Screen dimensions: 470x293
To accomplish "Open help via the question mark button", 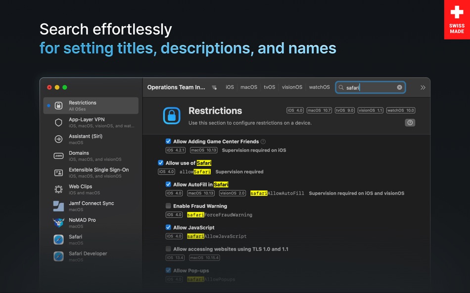I will point(410,123).
